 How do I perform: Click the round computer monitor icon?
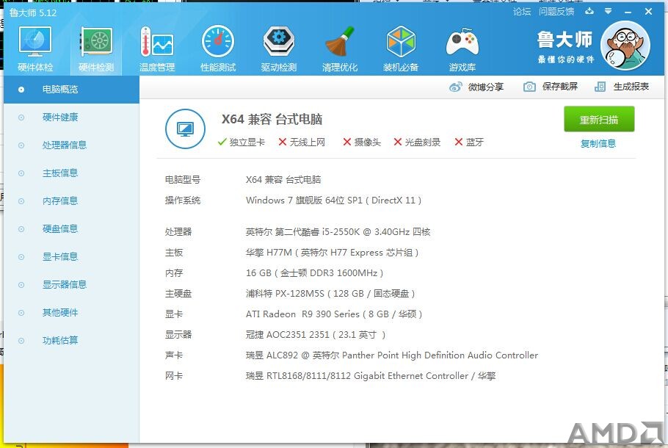[x=185, y=129]
